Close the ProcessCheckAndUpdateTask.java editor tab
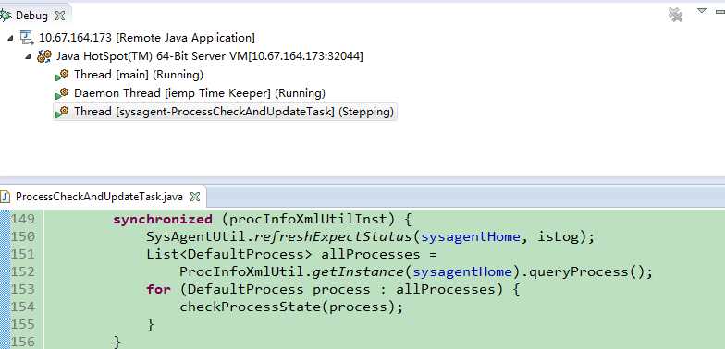Viewport: 725px width, 349px height. (196, 198)
